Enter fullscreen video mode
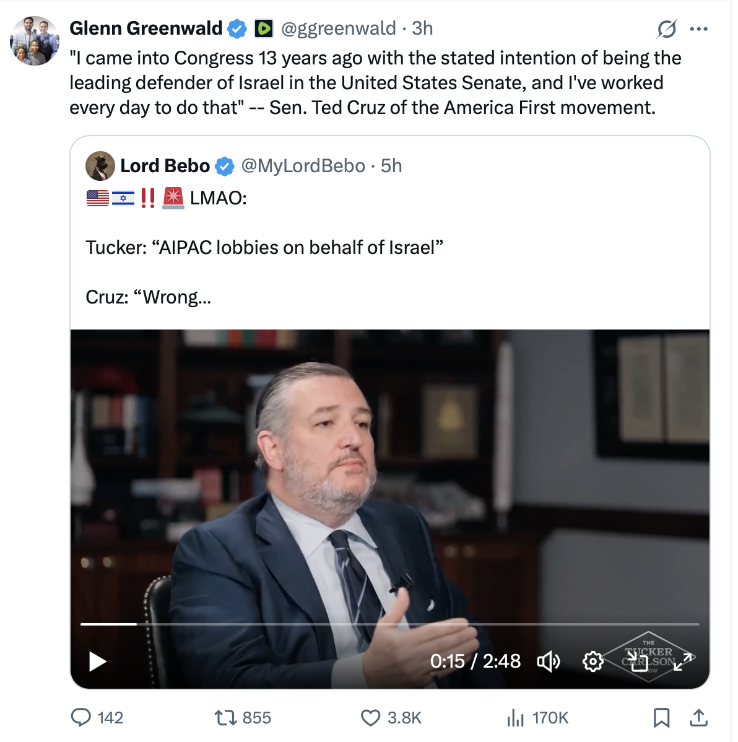Screen dimensions: 738x742 click(682, 661)
